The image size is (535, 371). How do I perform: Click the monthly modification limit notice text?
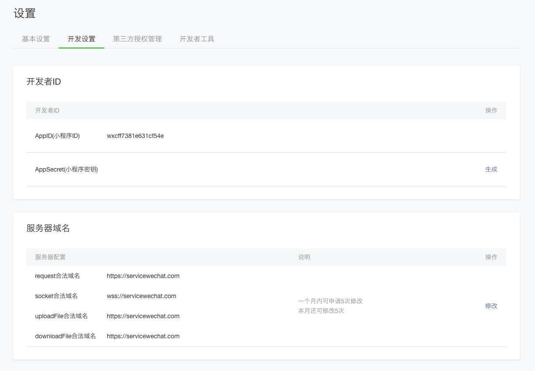(330, 306)
